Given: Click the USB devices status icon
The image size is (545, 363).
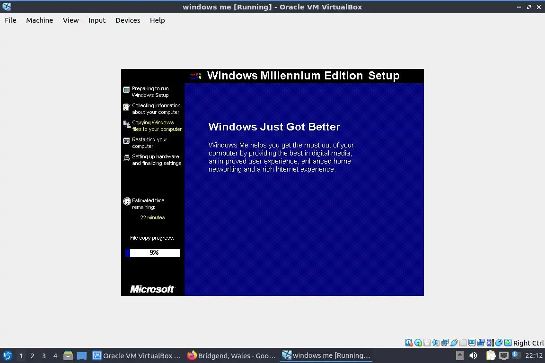Looking at the screenshot, I should coord(454,343).
